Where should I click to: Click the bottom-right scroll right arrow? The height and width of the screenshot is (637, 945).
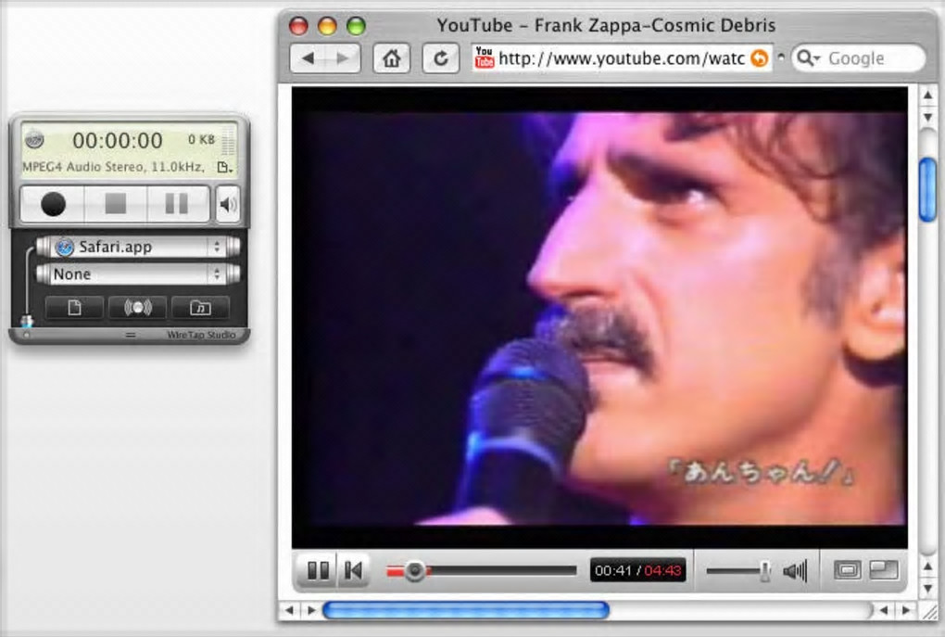click(x=906, y=610)
